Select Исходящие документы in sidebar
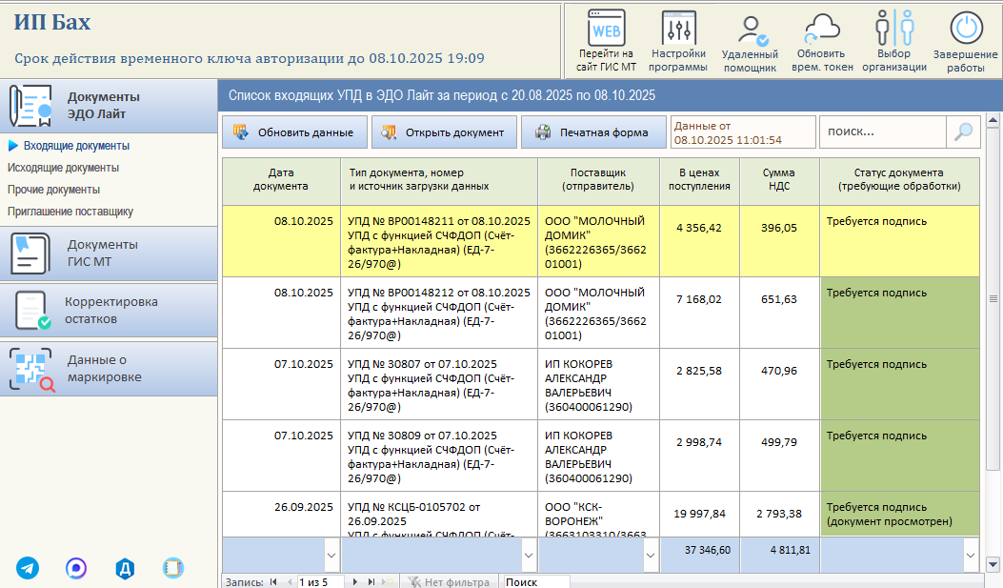1003x588 pixels. (63, 168)
